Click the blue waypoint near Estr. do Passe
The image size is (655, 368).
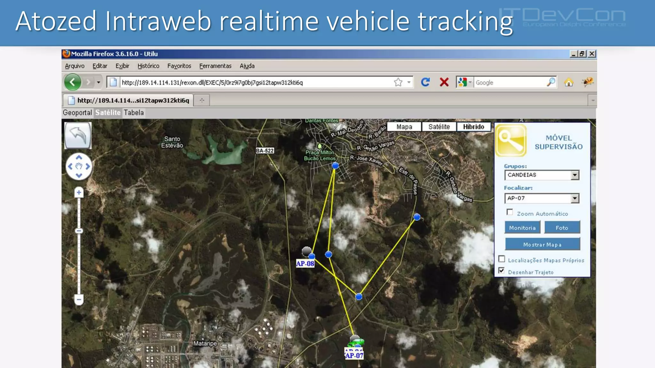417,217
